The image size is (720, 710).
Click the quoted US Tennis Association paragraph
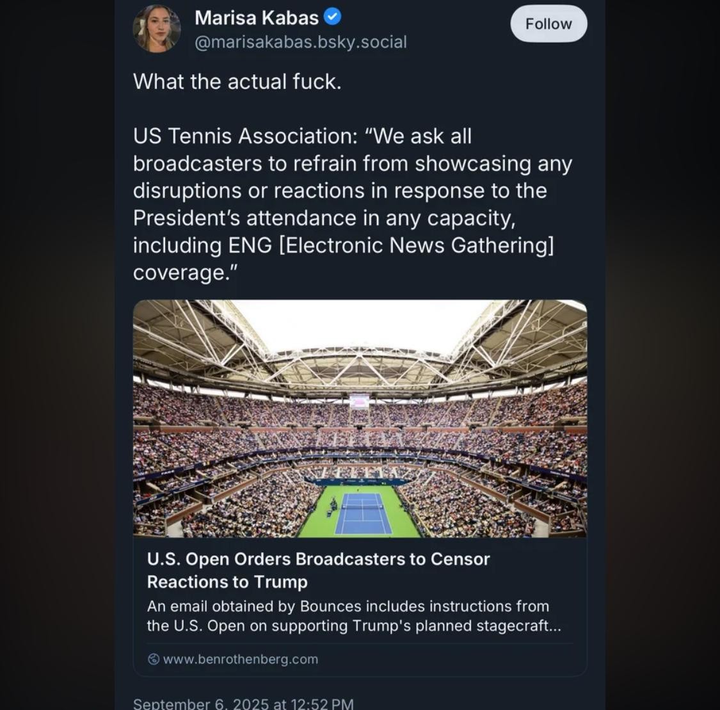click(x=352, y=204)
